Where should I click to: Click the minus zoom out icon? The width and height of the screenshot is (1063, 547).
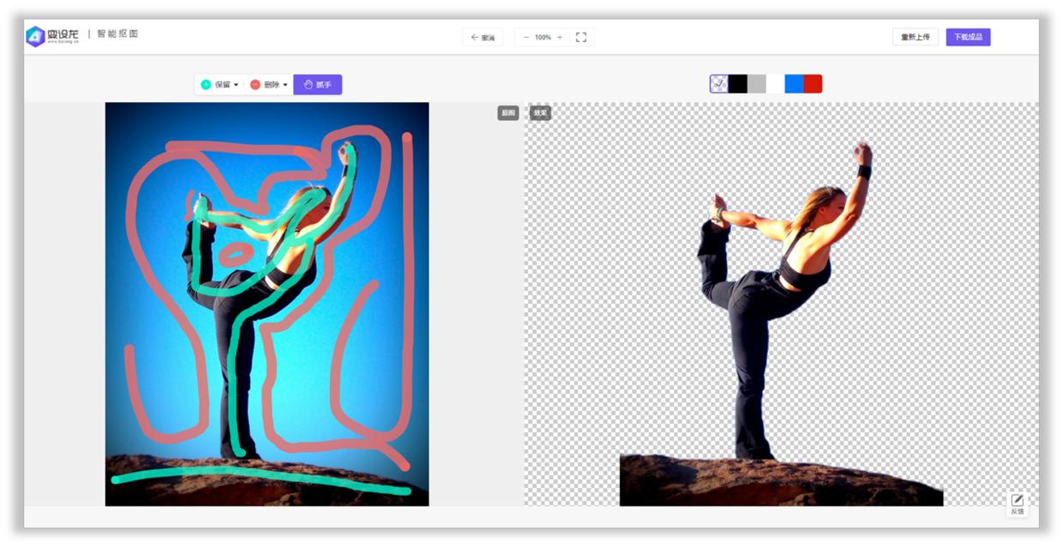pos(525,38)
